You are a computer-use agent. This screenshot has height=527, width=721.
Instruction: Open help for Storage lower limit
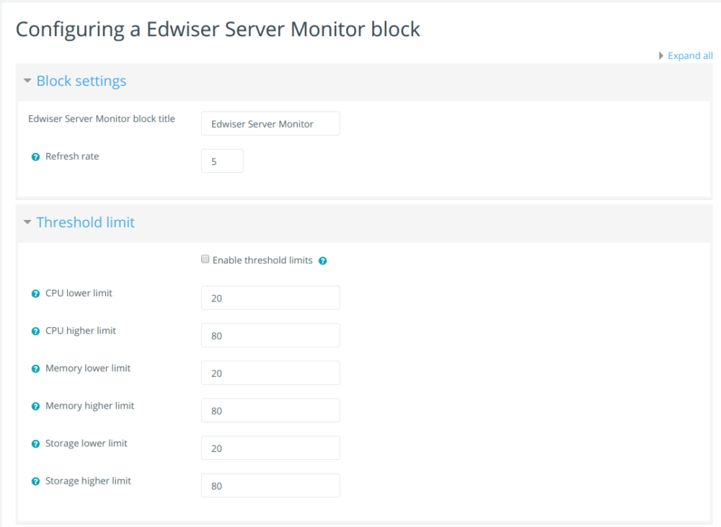click(35, 443)
